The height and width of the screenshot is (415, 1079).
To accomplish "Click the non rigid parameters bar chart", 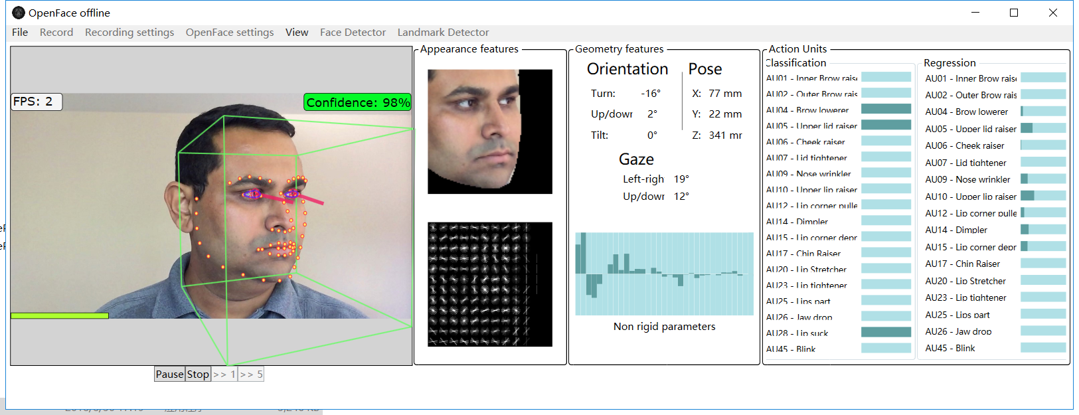I will 665,274.
